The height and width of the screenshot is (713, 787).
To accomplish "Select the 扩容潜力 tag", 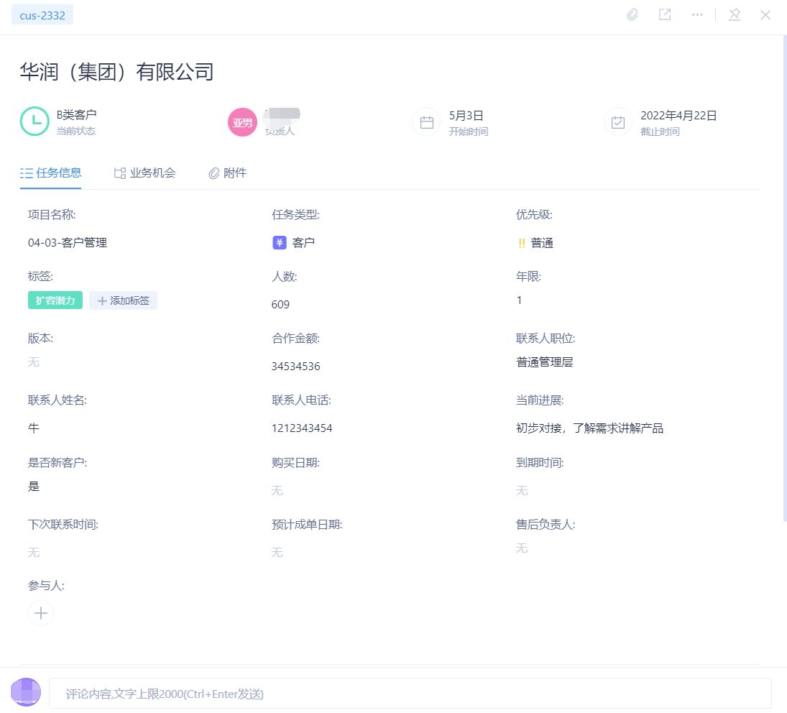I will point(55,300).
